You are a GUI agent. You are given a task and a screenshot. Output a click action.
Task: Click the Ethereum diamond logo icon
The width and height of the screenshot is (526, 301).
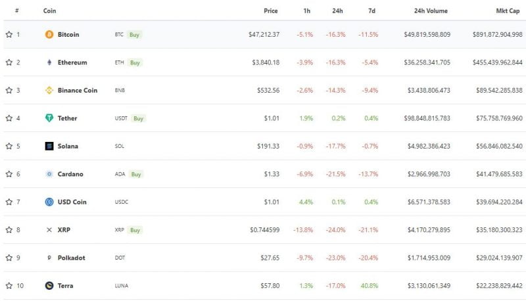pyautogui.click(x=49, y=62)
